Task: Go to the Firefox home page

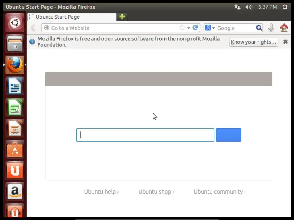Action: click(x=284, y=28)
